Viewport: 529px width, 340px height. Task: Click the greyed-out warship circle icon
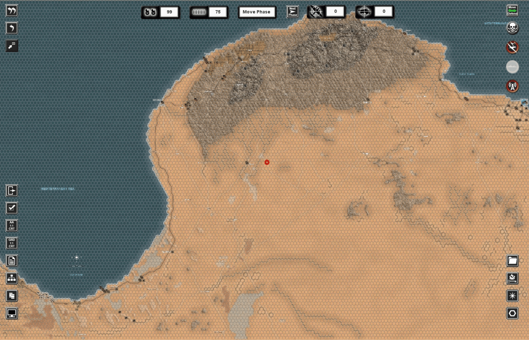click(513, 67)
